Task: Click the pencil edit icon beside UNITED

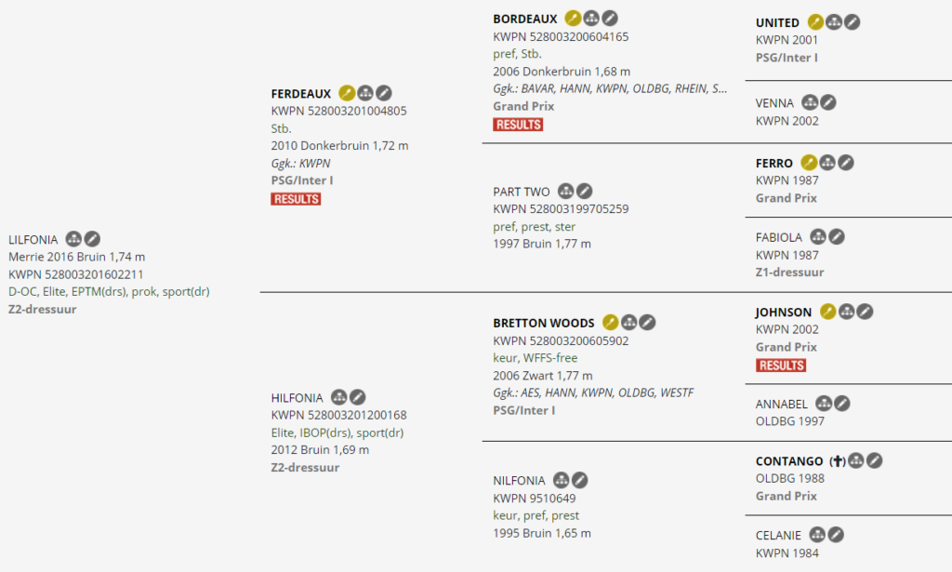Action: click(x=853, y=21)
